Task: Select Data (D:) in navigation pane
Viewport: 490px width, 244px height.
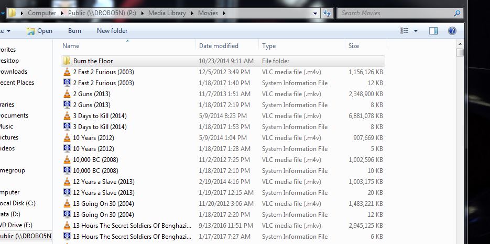Action: pos(10,214)
